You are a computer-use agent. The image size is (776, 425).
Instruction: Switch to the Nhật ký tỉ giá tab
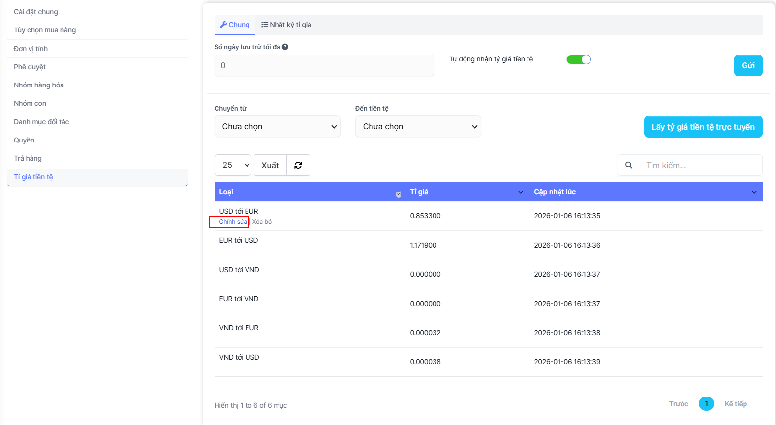click(x=286, y=25)
